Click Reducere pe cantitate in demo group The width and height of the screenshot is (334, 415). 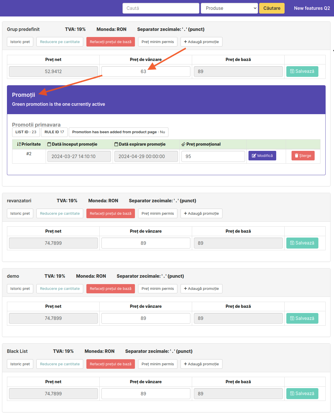tap(60, 289)
